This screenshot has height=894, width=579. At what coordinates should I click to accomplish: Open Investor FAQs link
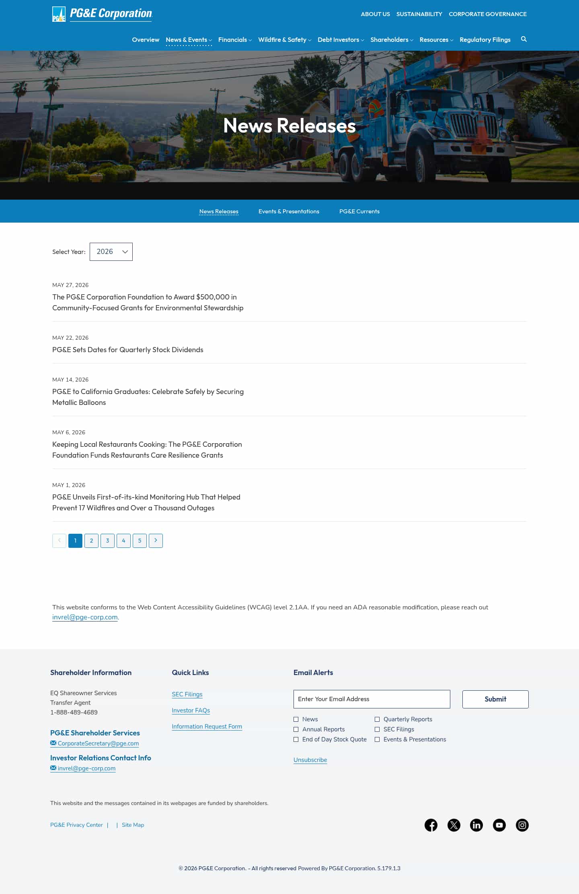[191, 710]
